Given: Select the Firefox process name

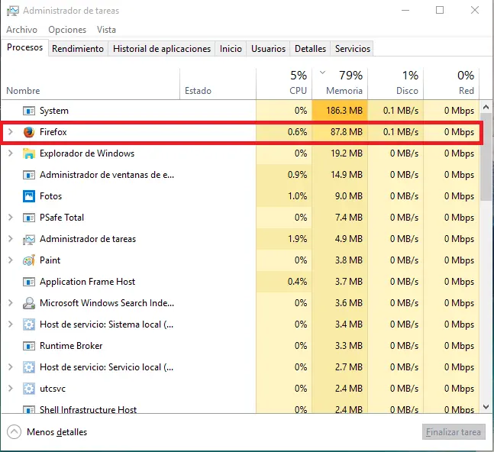Looking at the screenshot, I should click(53, 132).
